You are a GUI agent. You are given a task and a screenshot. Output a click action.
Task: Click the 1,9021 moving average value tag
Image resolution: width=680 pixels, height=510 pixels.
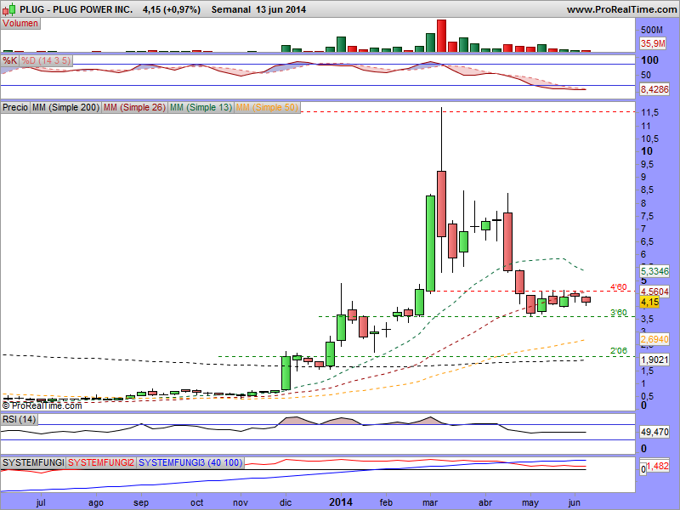654,360
